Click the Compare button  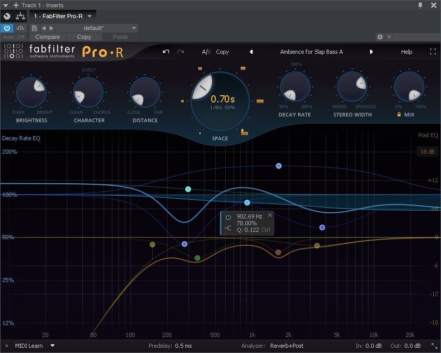click(x=47, y=37)
